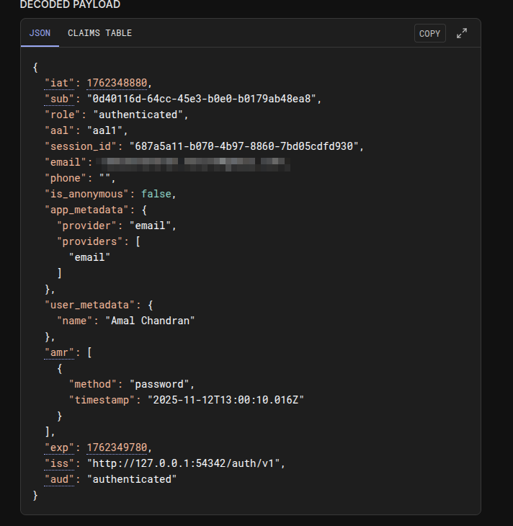
Task: Click the iat value 1762348880
Action: coord(119,83)
